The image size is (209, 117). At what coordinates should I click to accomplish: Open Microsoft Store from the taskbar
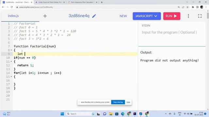[117, 114]
